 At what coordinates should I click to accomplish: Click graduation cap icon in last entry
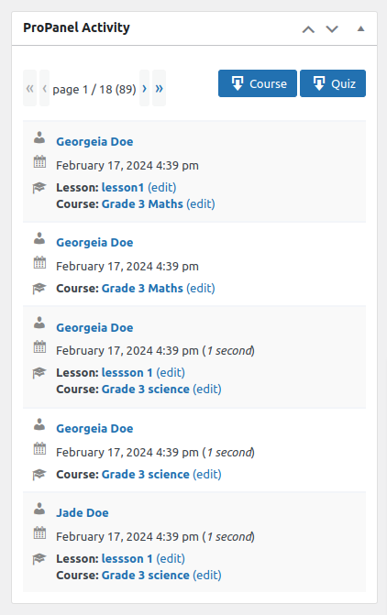point(39,558)
